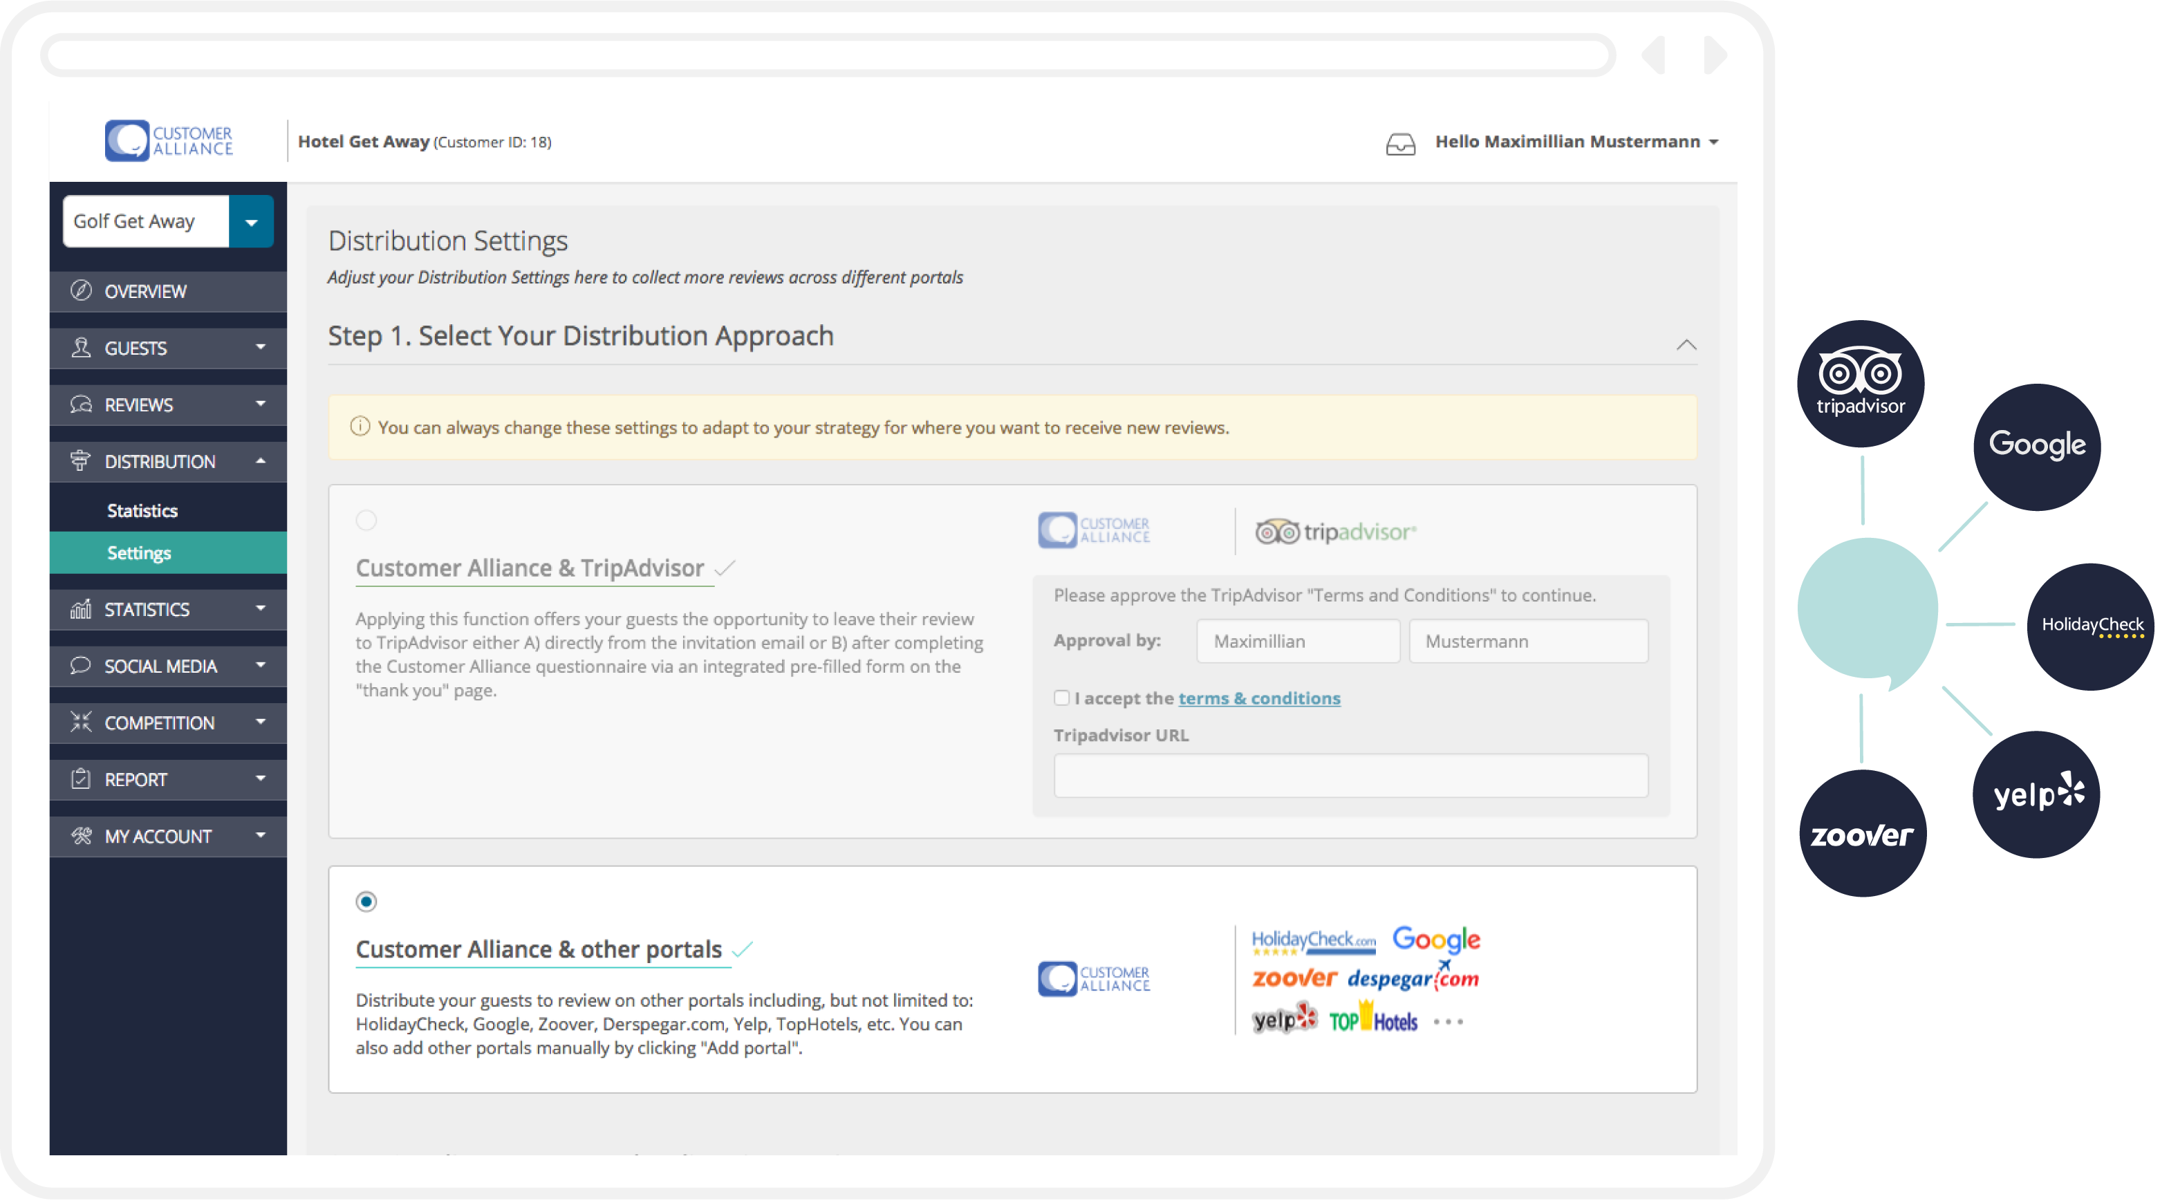Image resolution: width=2160 pixels, height=1203 pixels.
Task: Click the HolidayCheck.com logo in portals list
Action: [1313, 942]
